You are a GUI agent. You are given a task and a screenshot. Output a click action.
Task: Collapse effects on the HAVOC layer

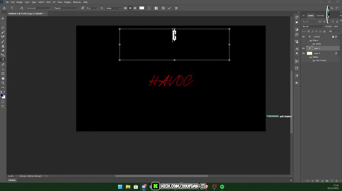coord(339,37)
